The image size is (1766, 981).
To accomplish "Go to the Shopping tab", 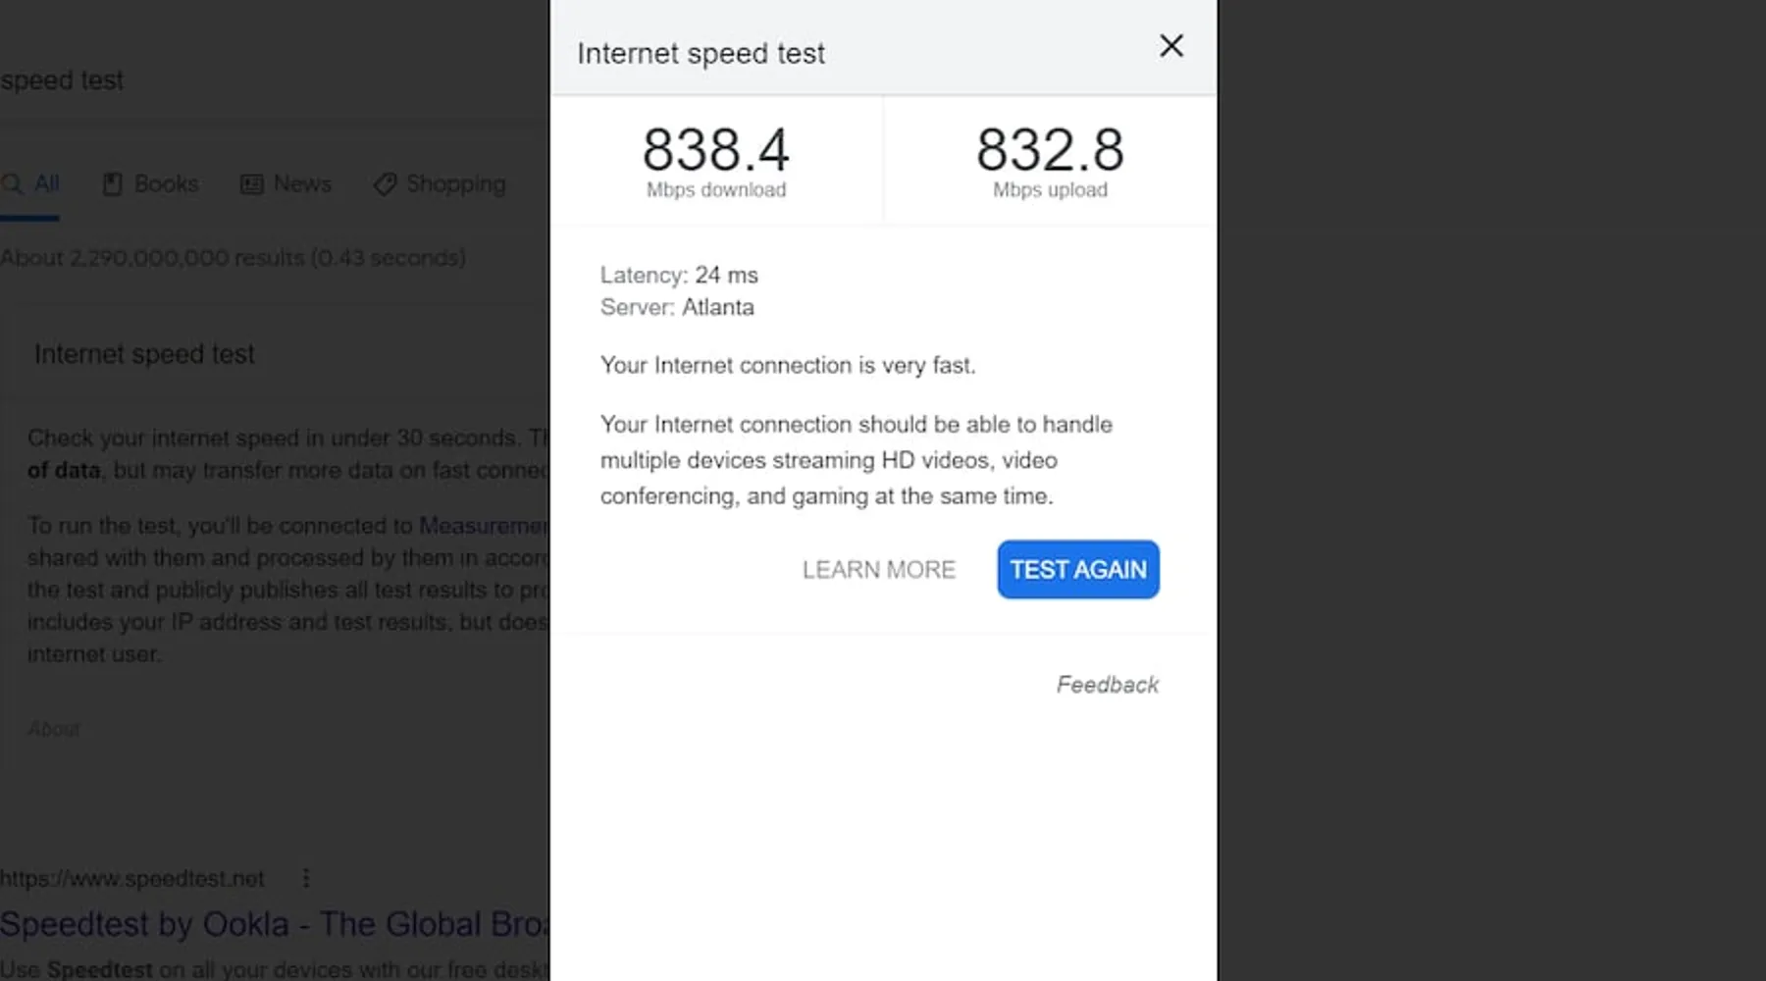I will click(x=440, y=183).
